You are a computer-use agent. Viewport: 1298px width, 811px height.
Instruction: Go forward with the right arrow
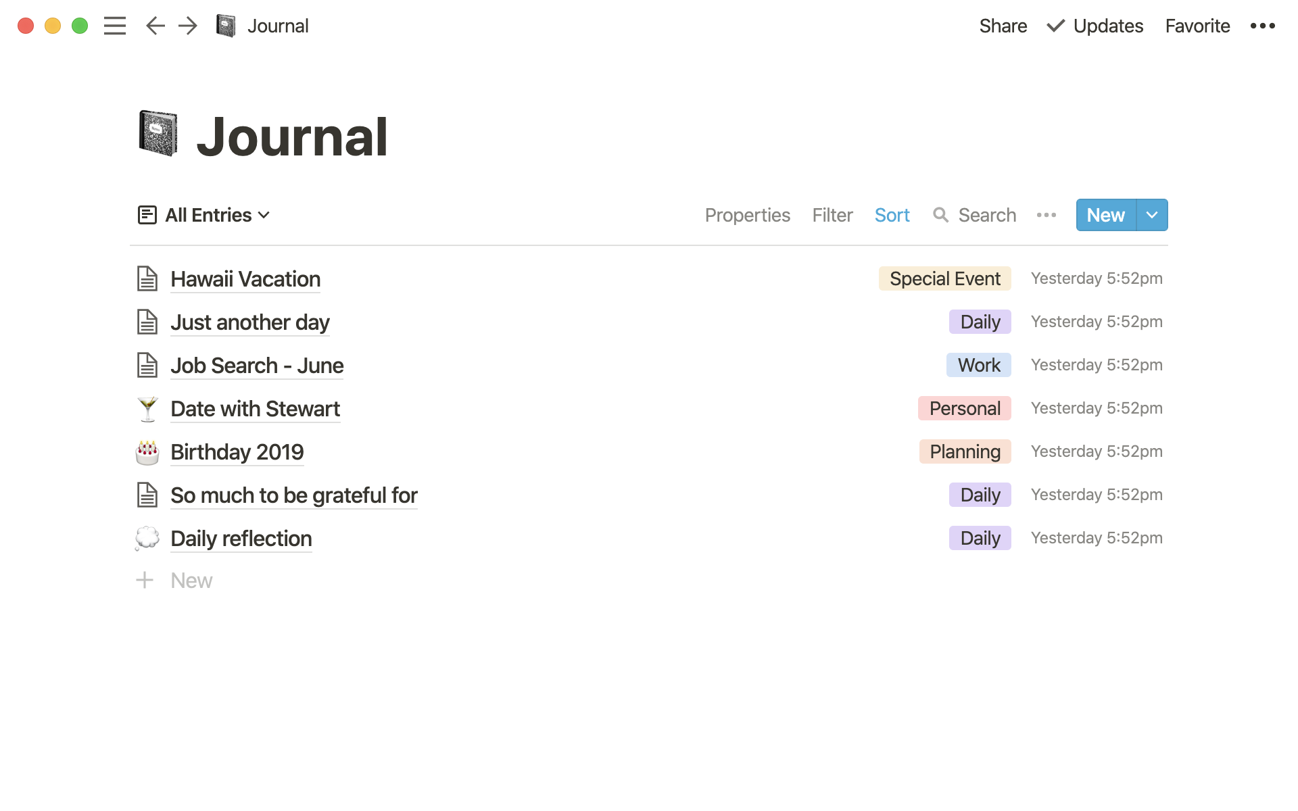tap(188, 26)
